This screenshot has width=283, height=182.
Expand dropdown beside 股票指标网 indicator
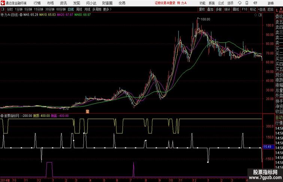pyautogui.click(x=2, y=116)
